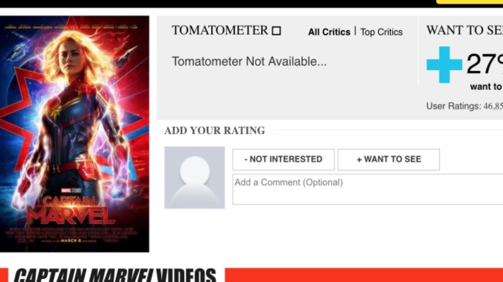Click the Tomatometer Not Available message
The image size is (503, 282).
coord(249,61)
